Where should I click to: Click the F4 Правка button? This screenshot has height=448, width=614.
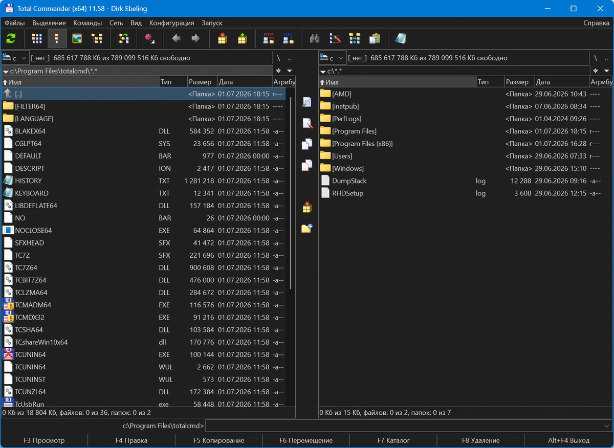point(131,440)
